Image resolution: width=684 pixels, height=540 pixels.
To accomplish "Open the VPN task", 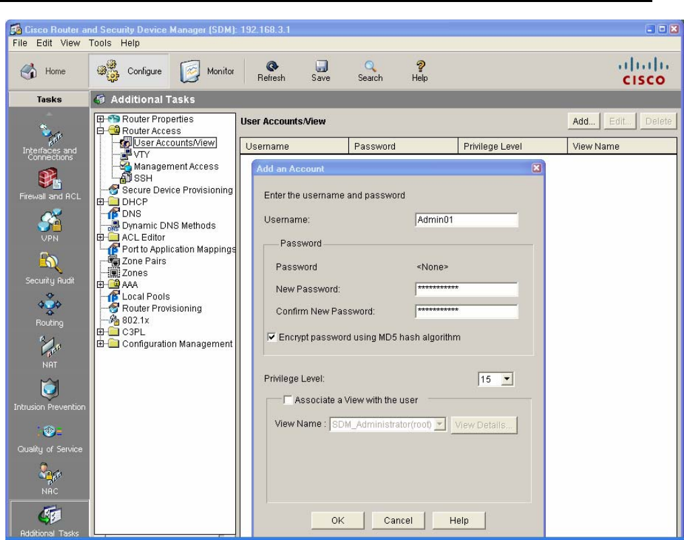I will tap(50, 226).
